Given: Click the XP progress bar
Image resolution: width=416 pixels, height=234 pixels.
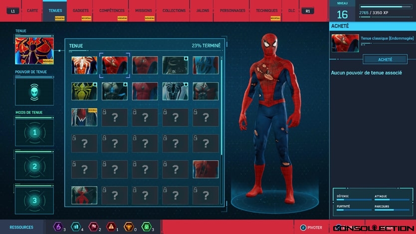Looking at the screenshot, I should (x=385, y=6).
